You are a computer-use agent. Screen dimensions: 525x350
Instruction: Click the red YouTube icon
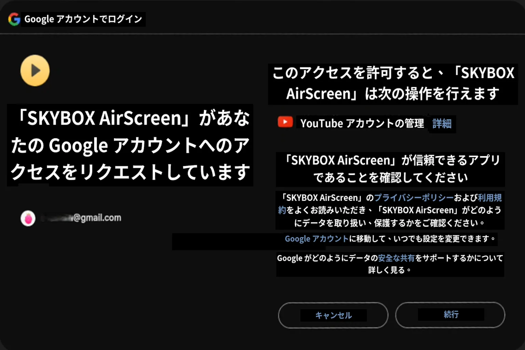click(x=285, y=122)
